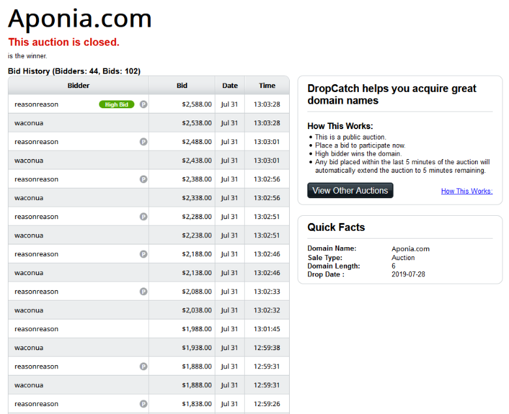Click the $2,038.00 bid amount
The height and width of the screenshot is (414, 509).
196,310
